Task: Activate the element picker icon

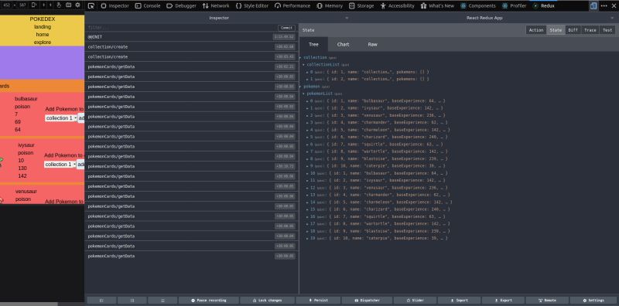Action: 91,5
